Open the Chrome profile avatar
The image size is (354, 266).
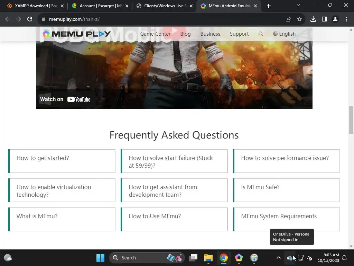(x=335, y=19)
